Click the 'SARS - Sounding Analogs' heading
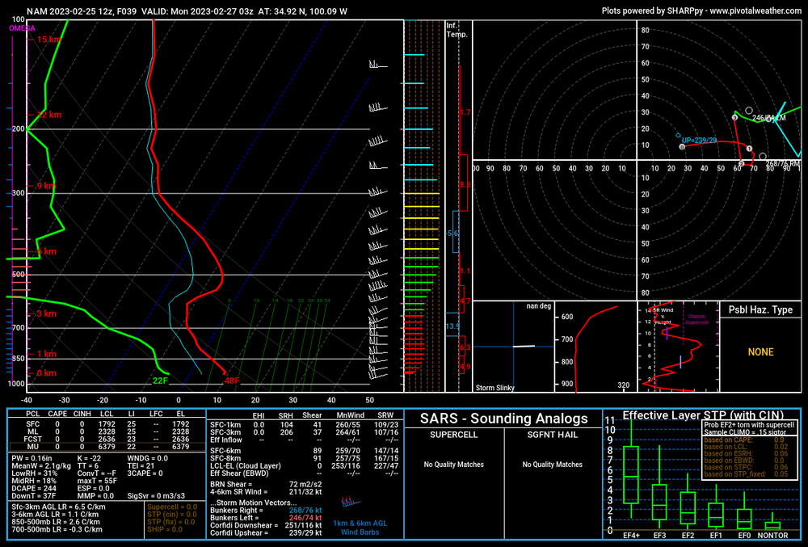This screenshot has height=547, width=808. tap(503, 419)
